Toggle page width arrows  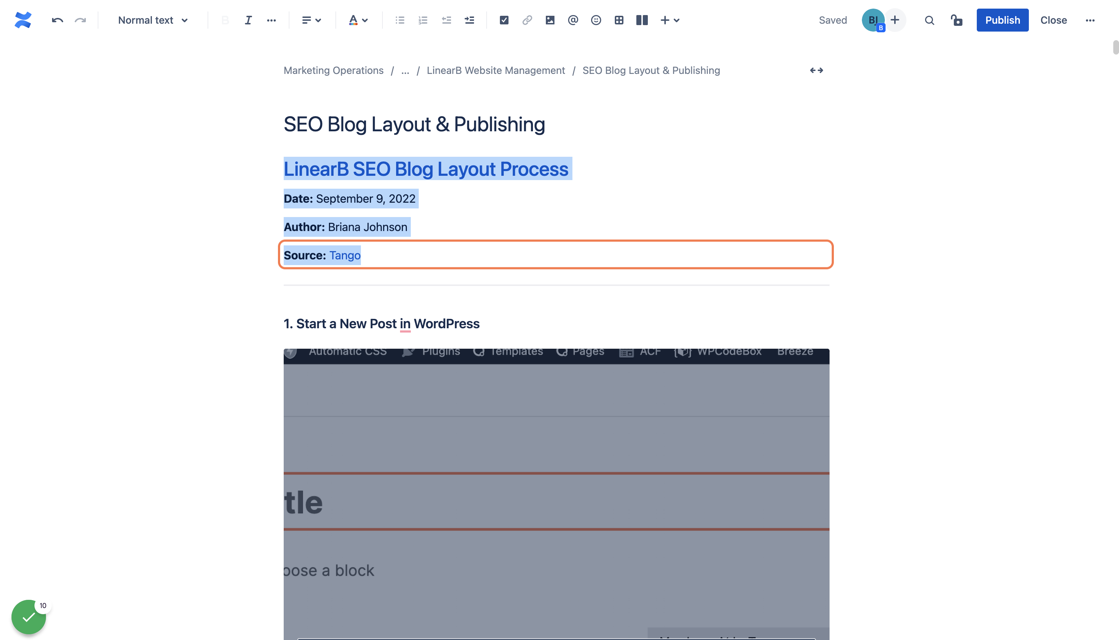[x=817, y=70]
